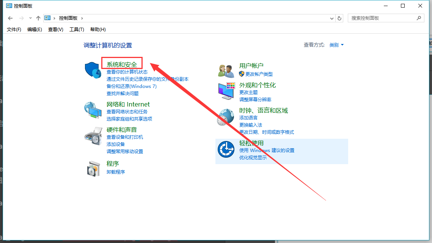Open the Ease of Access icon
The width and height of the screenshot is (432, 243).
tap(226, 149)
